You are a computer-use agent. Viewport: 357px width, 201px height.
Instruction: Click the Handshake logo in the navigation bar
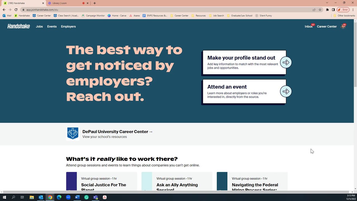click(18, 26)
